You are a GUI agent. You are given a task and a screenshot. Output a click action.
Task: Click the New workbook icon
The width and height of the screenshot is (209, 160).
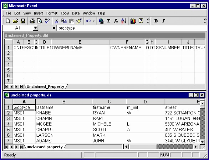tap(8, 21)
